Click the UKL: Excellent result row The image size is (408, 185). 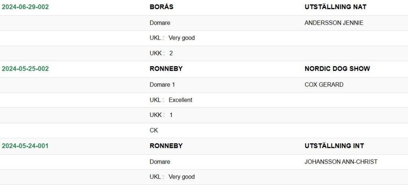pos(171,100)
